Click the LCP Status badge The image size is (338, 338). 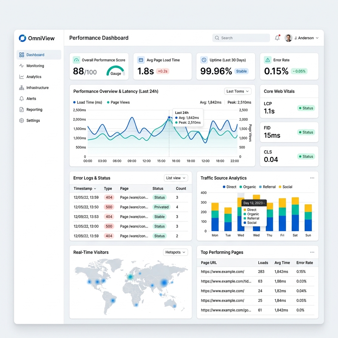(x=306, y=108)
